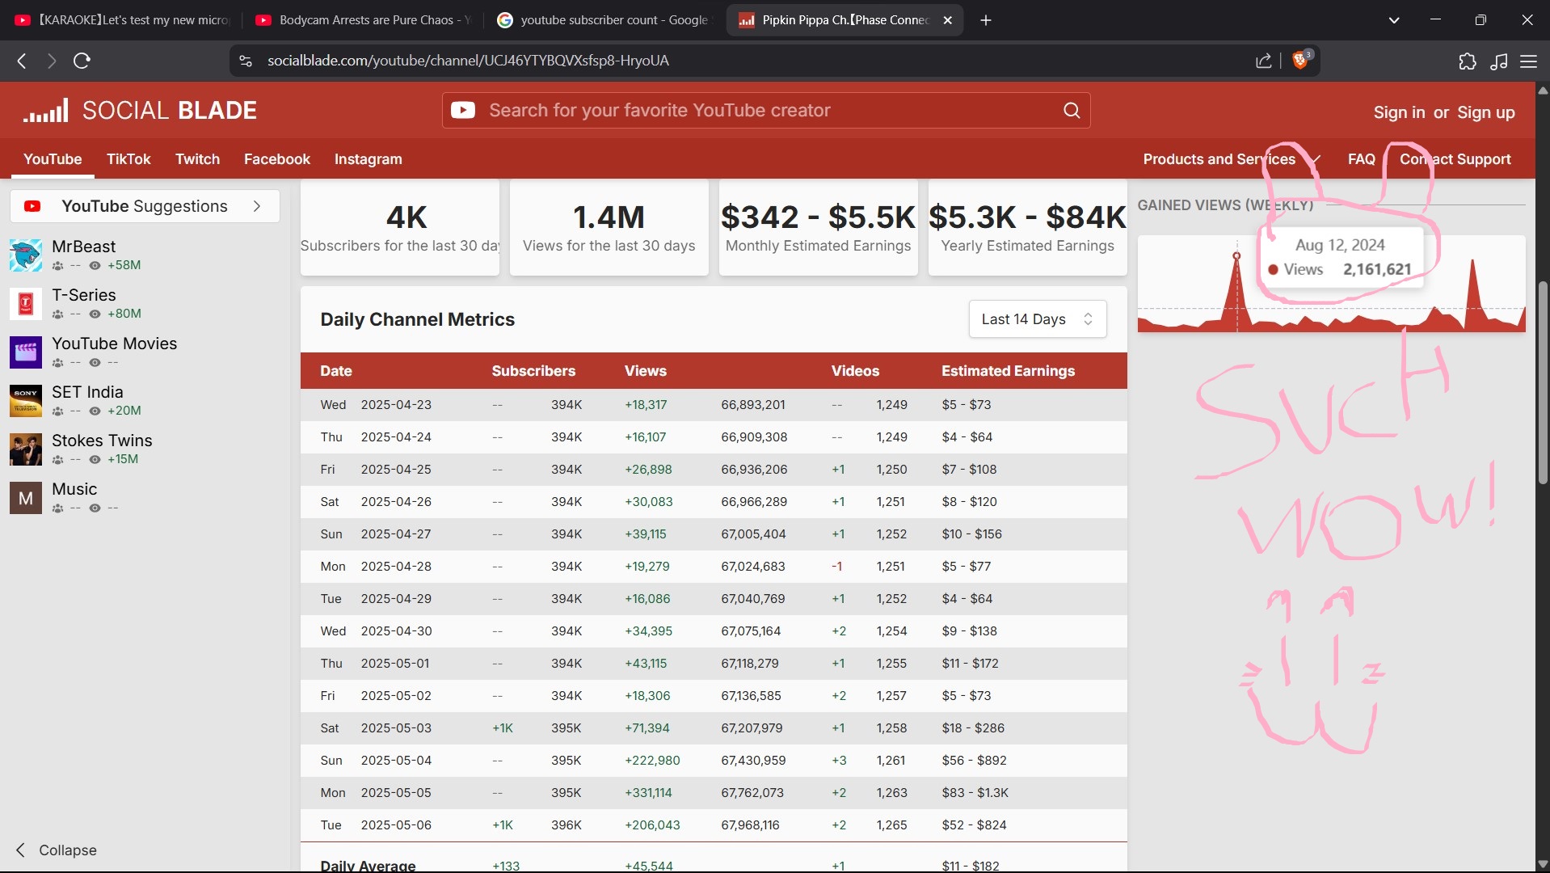Click the 1.4M views last 30 days card
Screen dimensions: 1550x873
pos(609,228)
